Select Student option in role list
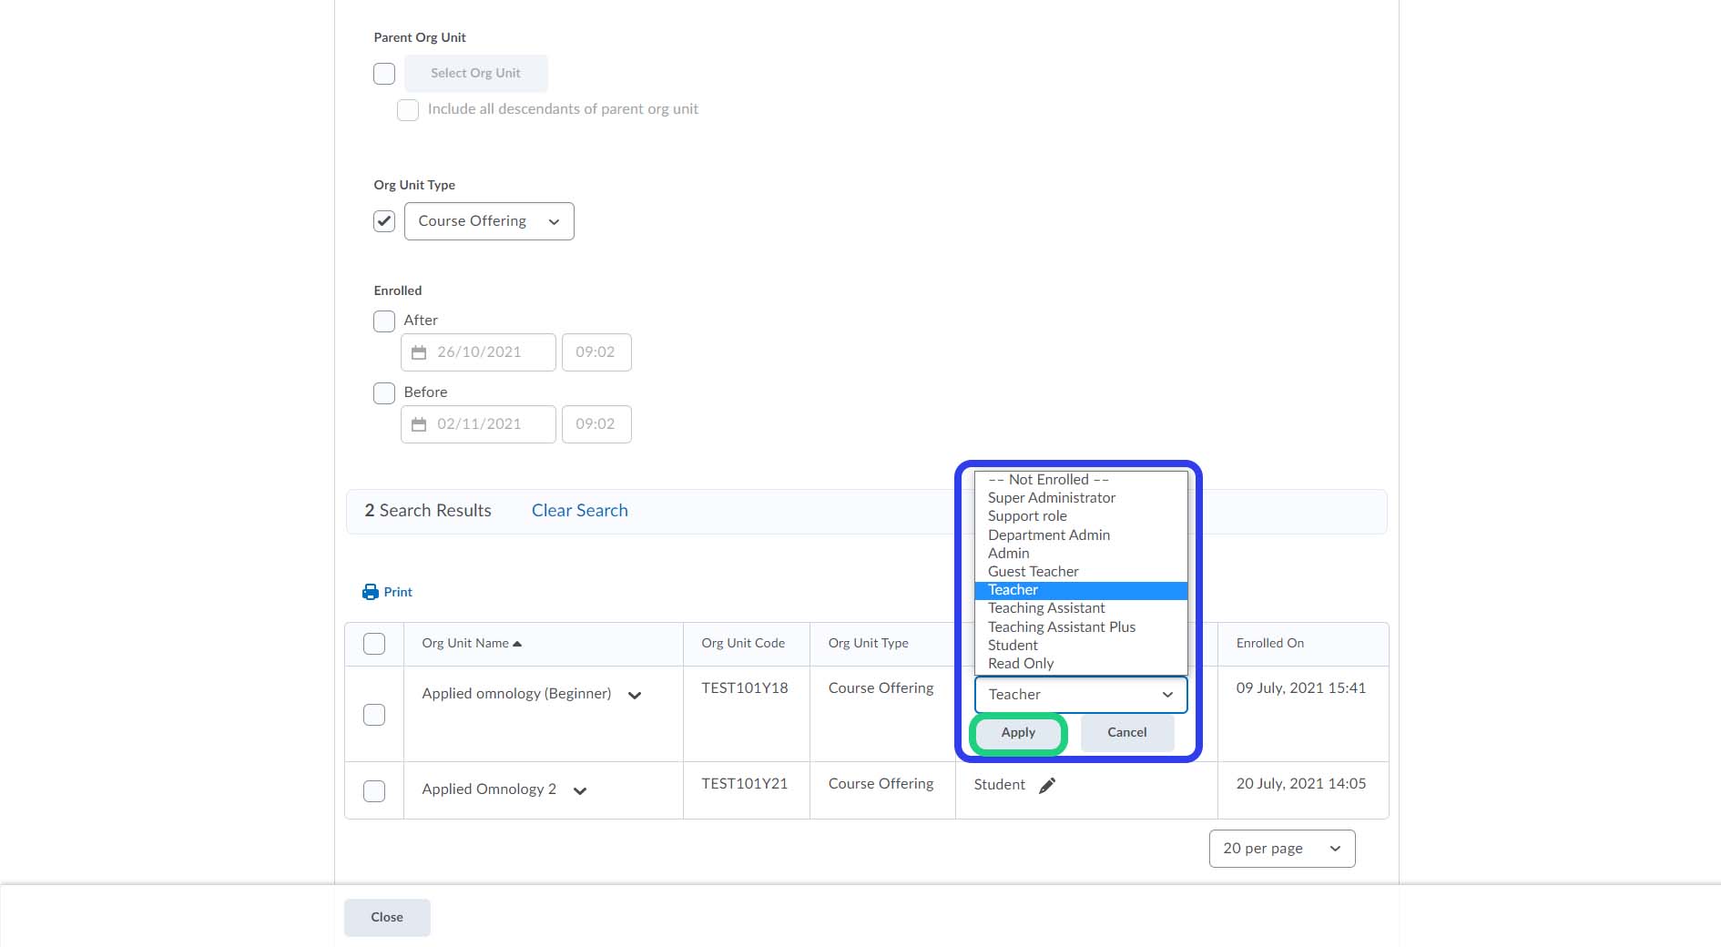Image resolution: width=1721 pixels, height=947 pixels. click(1013, 645)
